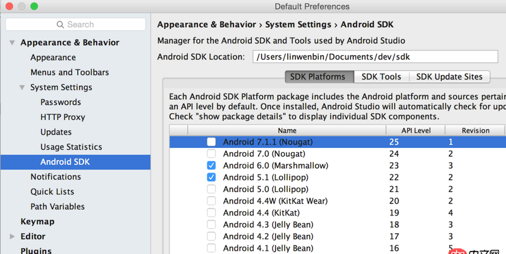Open the Updates settings
Image resolution: width=506 pixels, height=254 pixels.
56,132
